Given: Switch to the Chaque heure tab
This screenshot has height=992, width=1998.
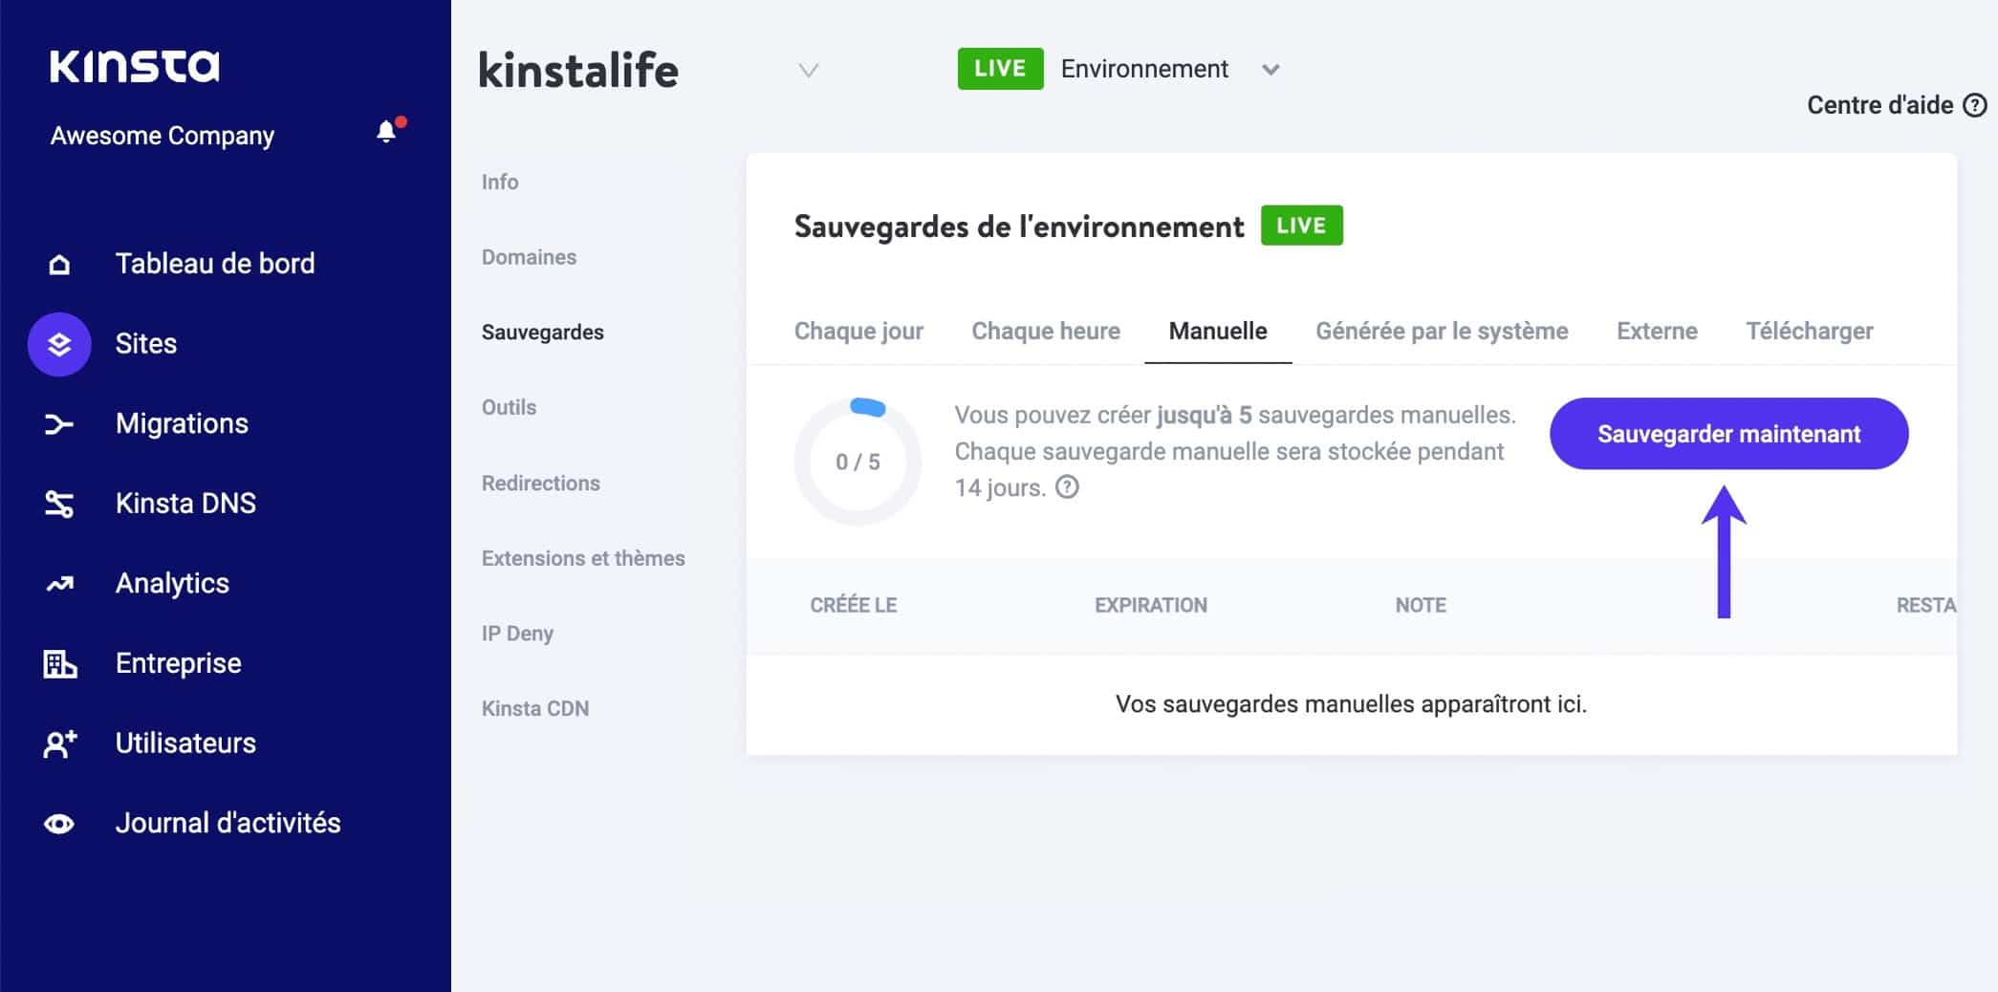Looking at the screenshot, I should [x=1045, y=331].
